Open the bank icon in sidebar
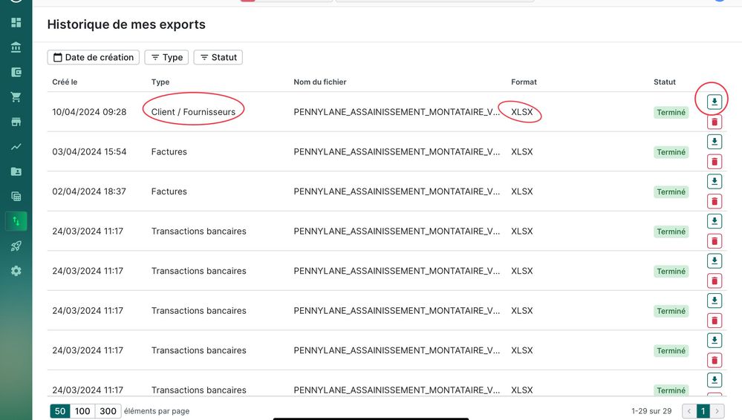This screenshot has height=420, width=742. coord(16,47)
